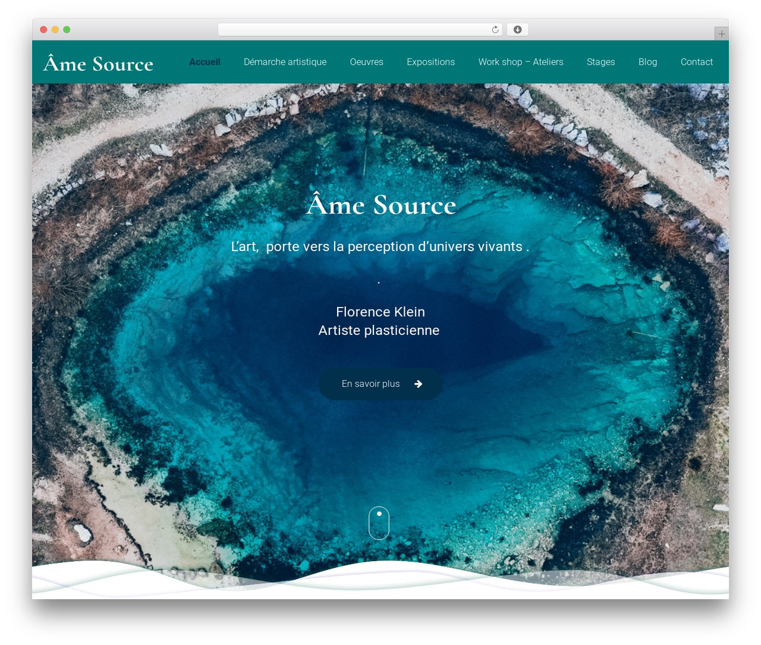
Task: Click the text Artiste plasticienne
Action: tap(379, 330)
